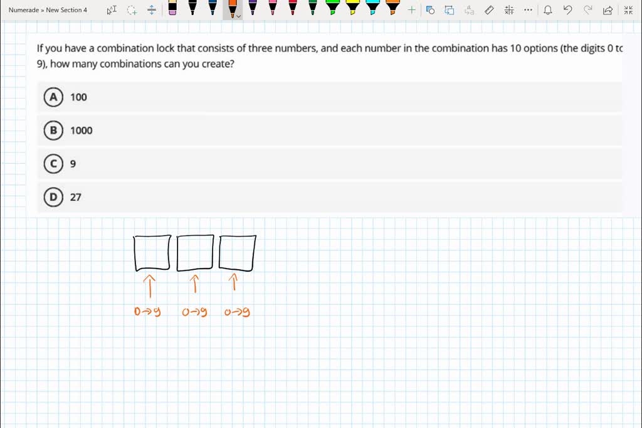Select the Eraser tool
Viewport: 642px width, 428px height.
click(172, 8)
